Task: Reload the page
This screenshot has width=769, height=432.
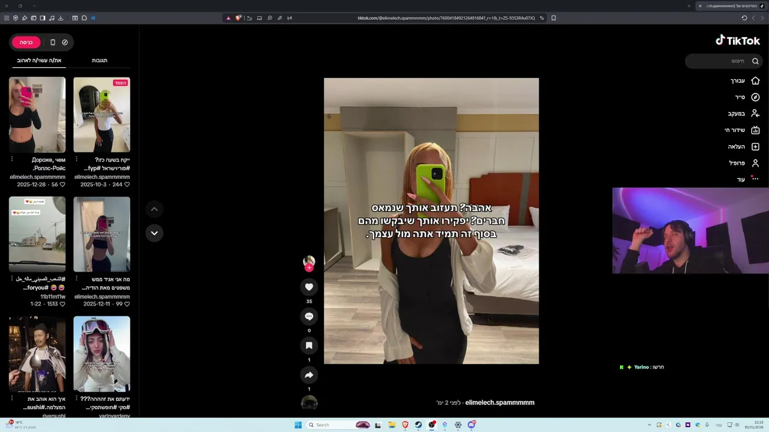Action: [744, 18]
